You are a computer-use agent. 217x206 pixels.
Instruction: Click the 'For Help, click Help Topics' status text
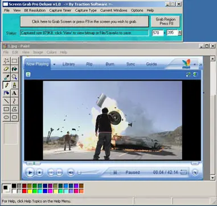pyautogui.click(x=36, y=201)
